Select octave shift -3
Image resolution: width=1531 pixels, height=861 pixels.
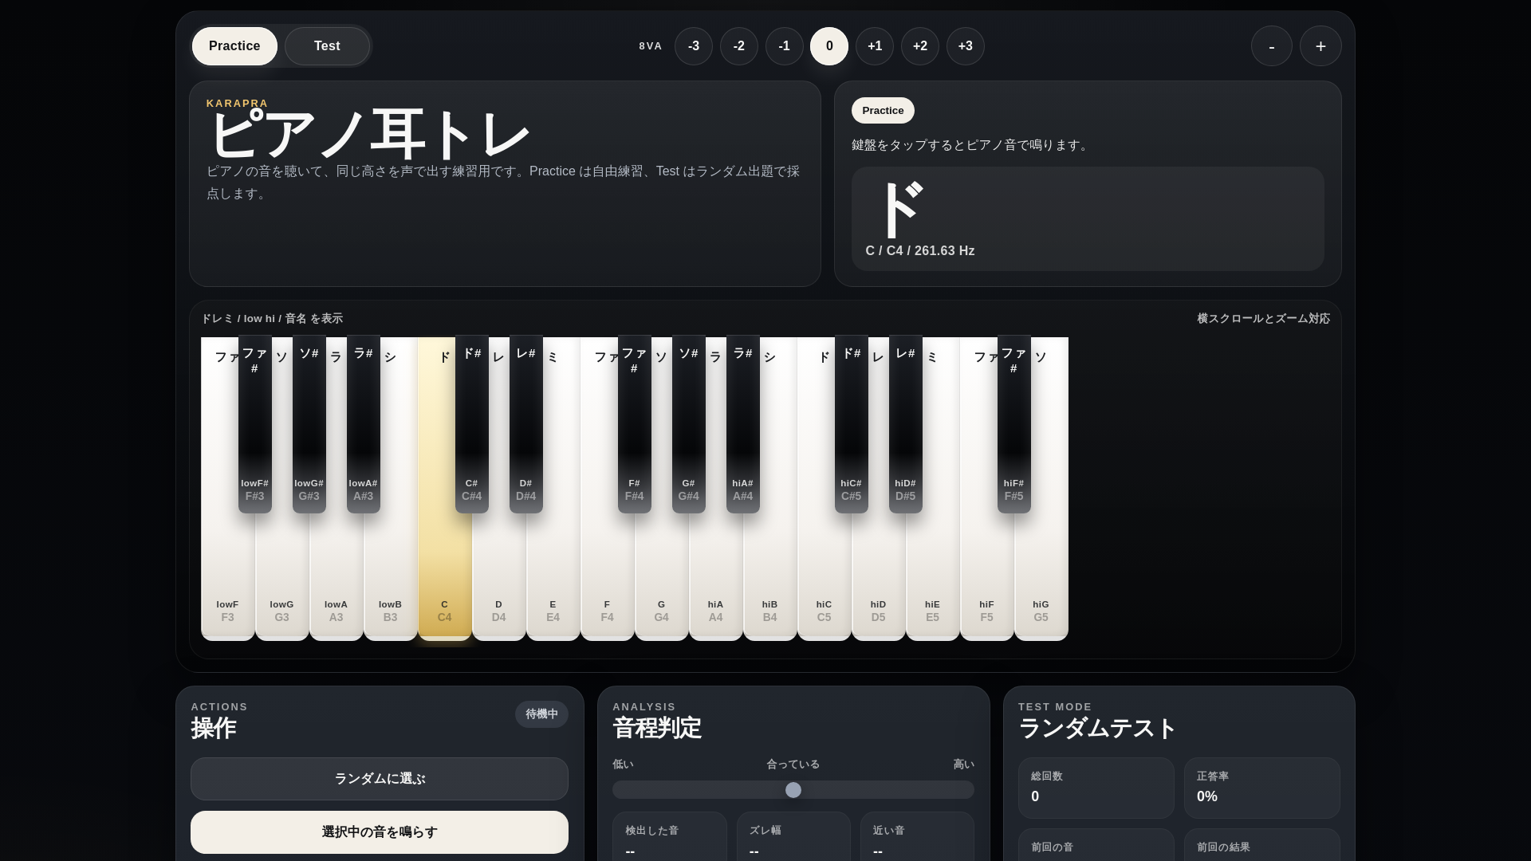694,46
